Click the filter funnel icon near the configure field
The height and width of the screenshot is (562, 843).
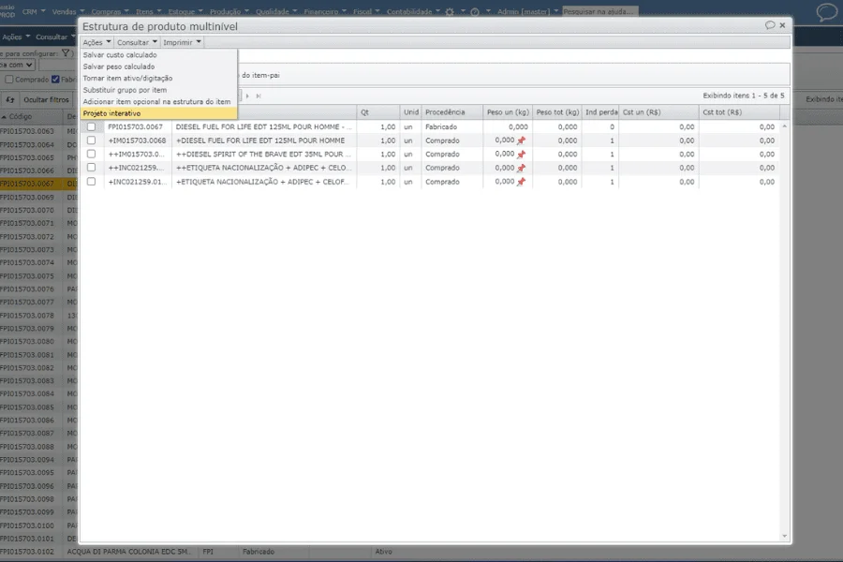point(66,53)
